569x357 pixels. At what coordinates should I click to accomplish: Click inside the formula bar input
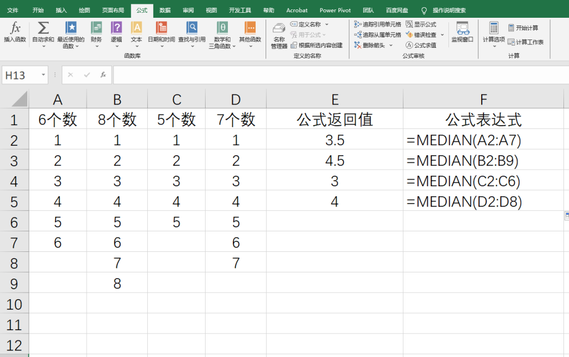coord(333,75)
